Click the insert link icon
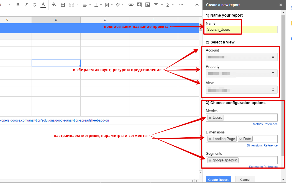The image size is (292, 183). (131, 5)
